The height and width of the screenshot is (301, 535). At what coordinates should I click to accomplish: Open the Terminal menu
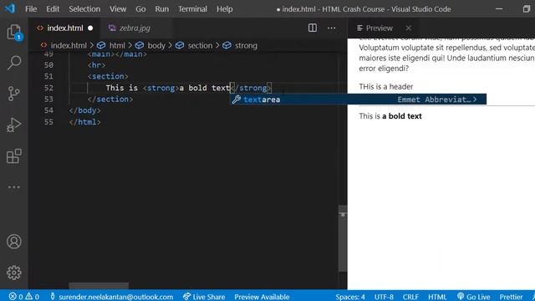point(192,9)
